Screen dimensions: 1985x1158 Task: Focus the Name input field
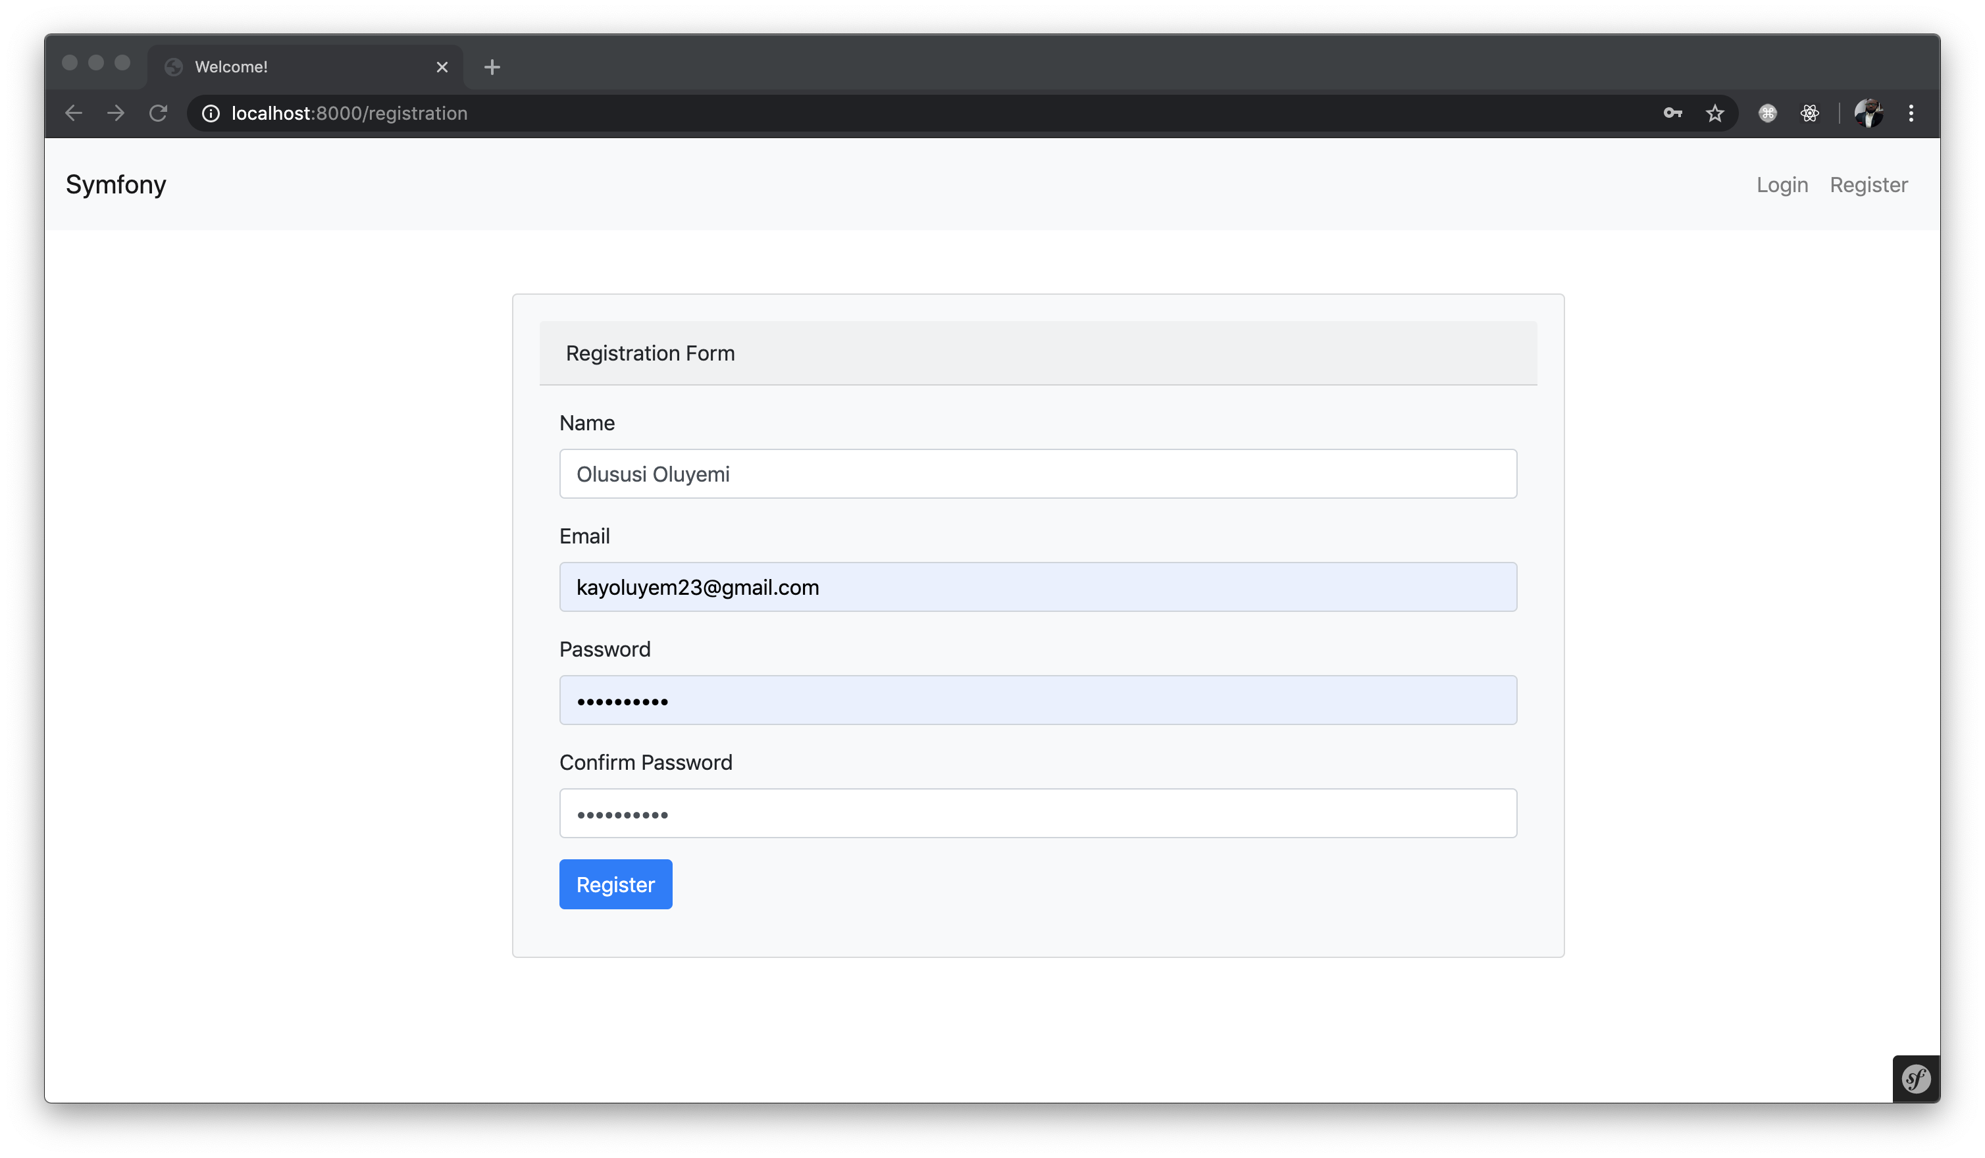(1037, 474)
